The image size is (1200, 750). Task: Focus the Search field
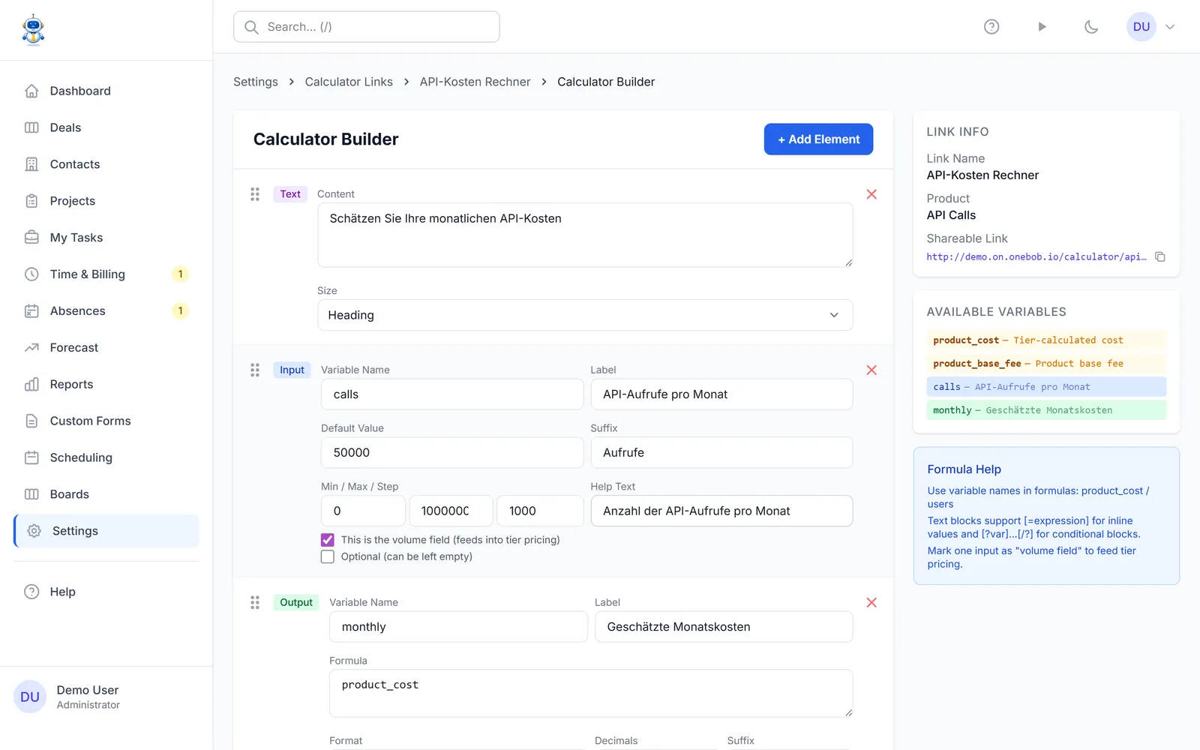click(367, 27)
